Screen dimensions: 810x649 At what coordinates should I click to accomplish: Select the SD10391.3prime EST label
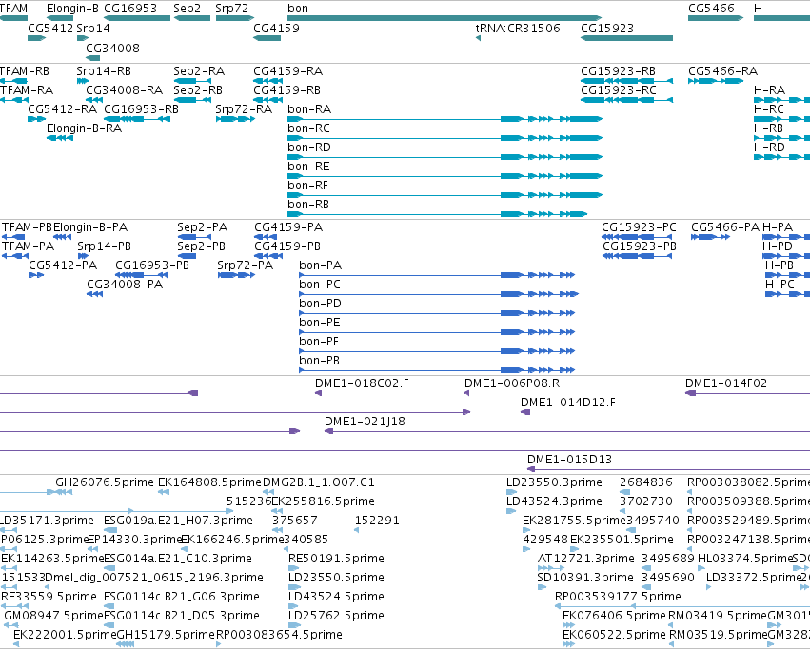pyautogui.click(x=585, y=578)
